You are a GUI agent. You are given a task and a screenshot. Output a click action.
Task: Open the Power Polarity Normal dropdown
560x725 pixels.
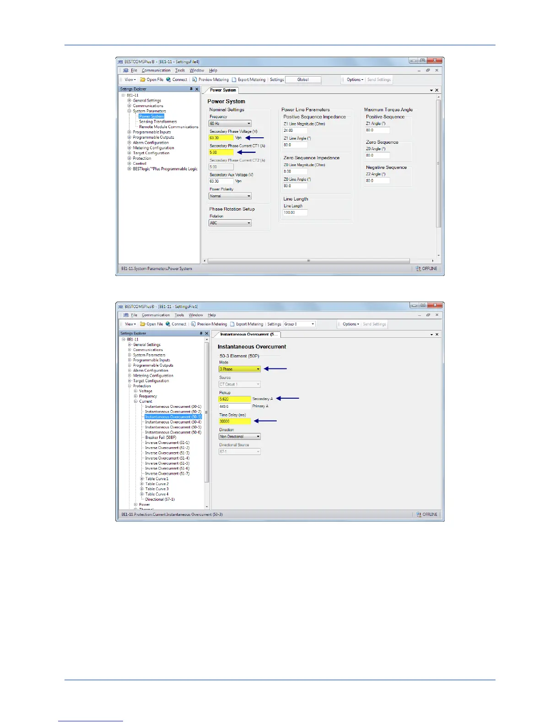[230, 196]
